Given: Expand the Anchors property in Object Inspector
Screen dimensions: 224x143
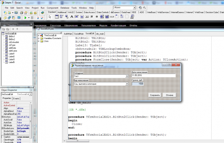Looking at the screenshot, I should pos(2,117).
